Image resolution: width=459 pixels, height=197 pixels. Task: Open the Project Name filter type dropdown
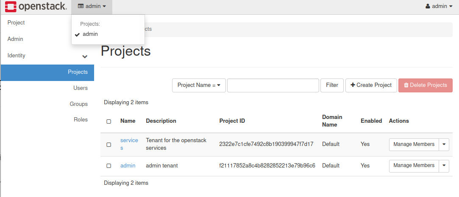coord(199,85)
